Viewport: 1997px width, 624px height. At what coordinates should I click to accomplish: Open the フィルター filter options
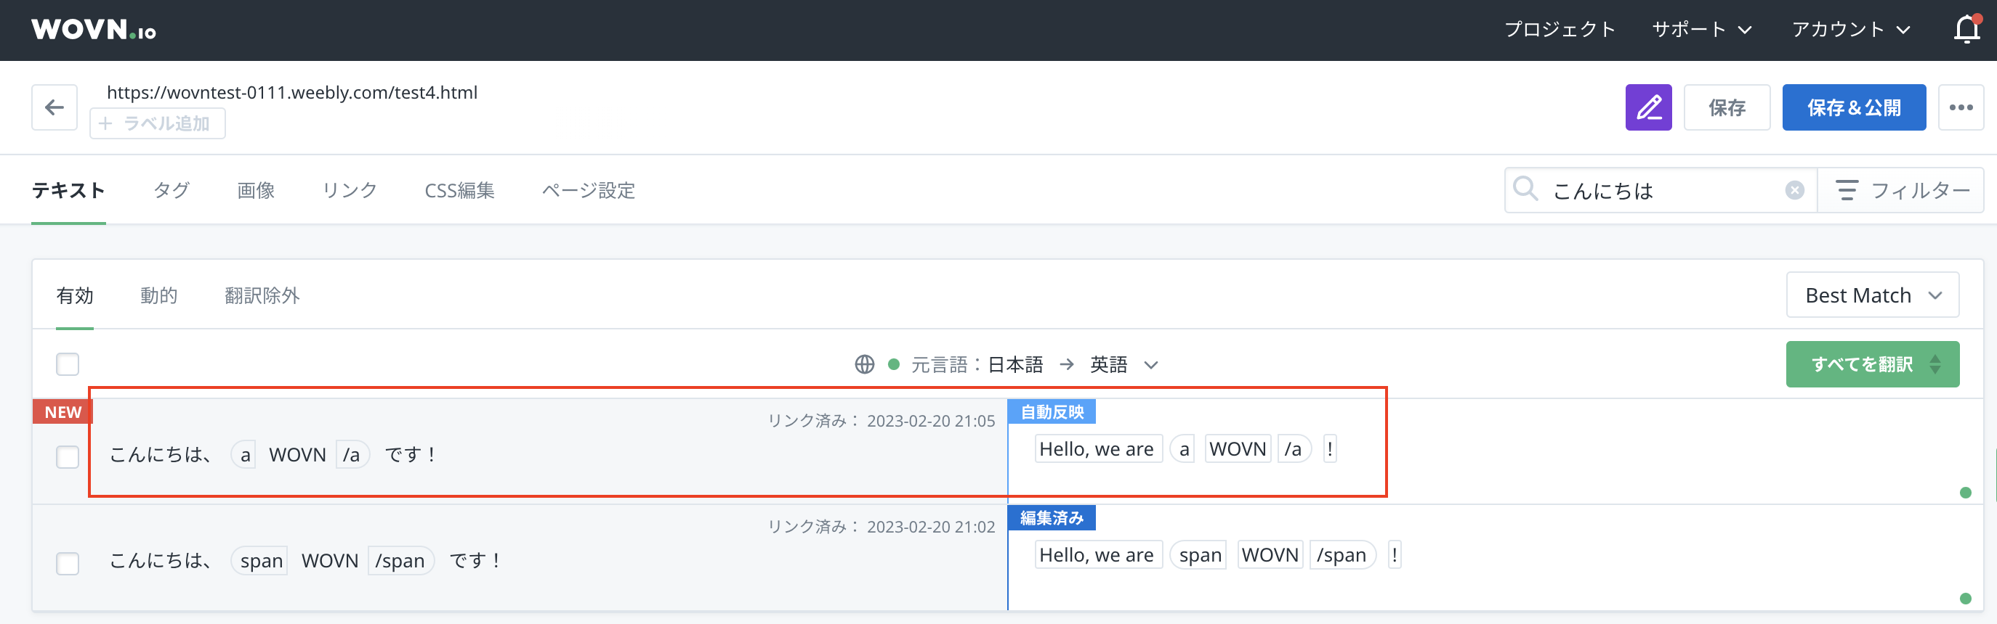point(1902,190)
